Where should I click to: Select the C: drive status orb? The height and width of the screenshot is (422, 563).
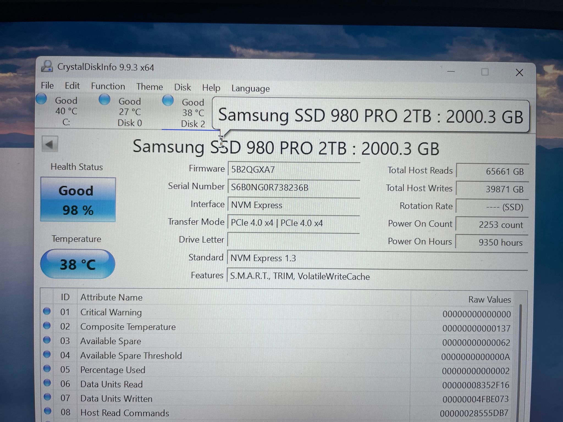pyautogui.click(x=41, y=99)
